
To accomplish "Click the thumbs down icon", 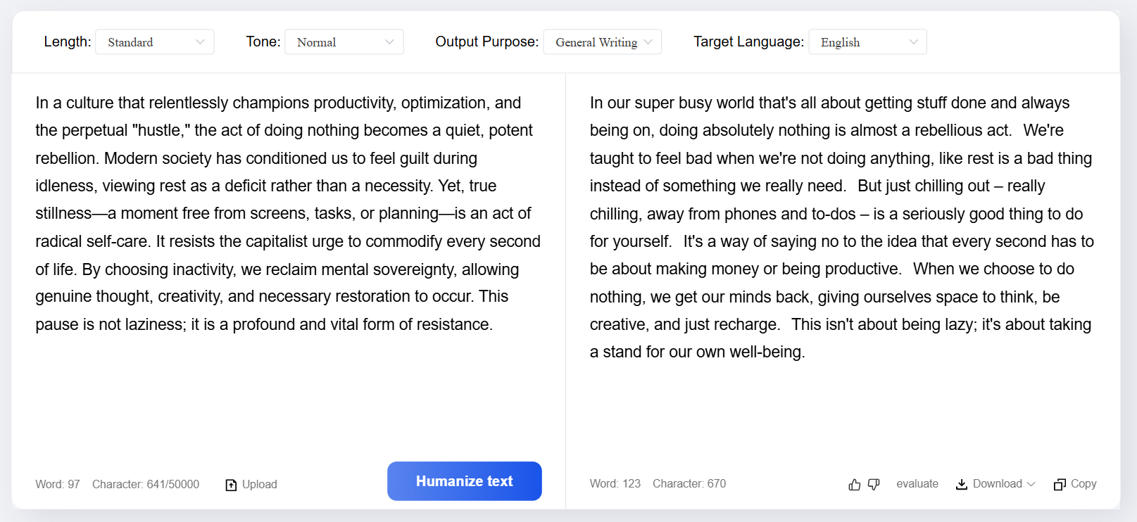I will 874,485.
